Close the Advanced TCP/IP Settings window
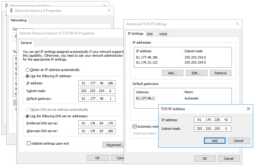The image size is (255, 166). point(237,24)
